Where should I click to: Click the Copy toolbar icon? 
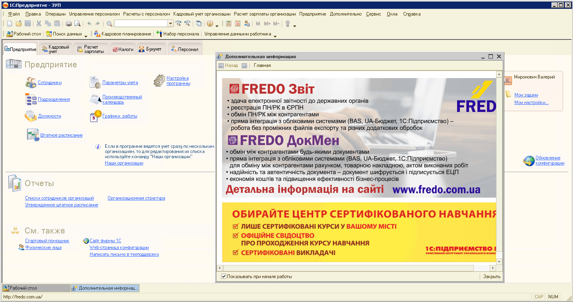[48, 24]
